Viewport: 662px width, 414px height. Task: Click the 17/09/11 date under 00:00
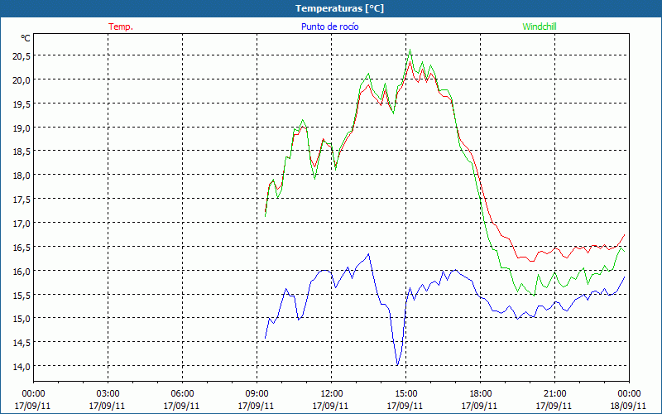pos(32,406)
